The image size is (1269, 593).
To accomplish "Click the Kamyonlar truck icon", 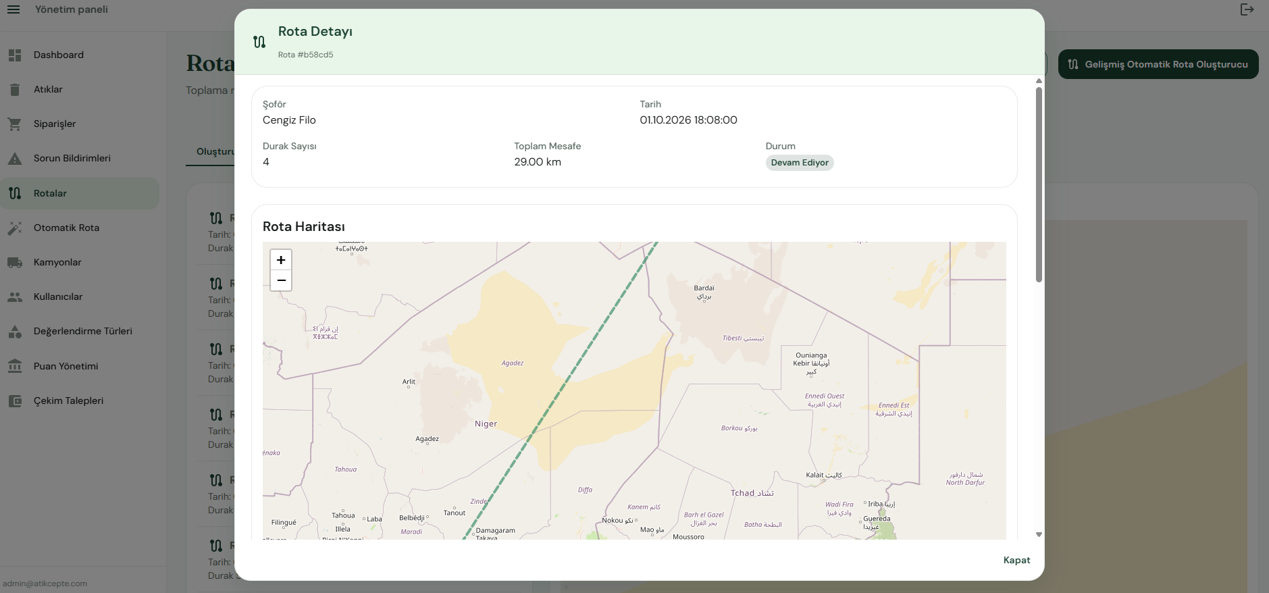I will tap(15, 263).
